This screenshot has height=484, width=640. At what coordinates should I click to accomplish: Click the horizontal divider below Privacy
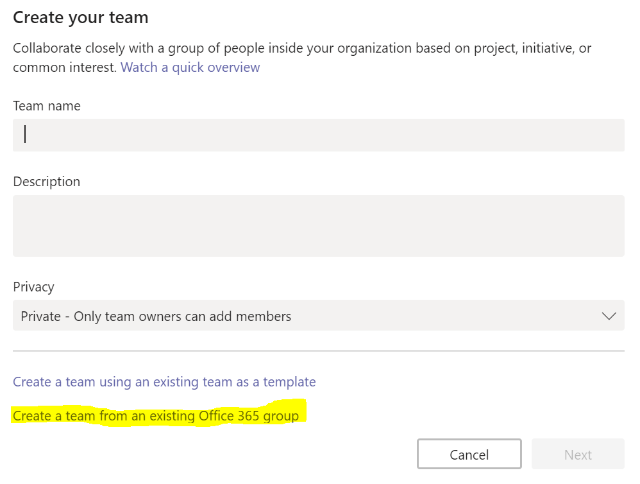pyautogui.click(x=318, y=350)
